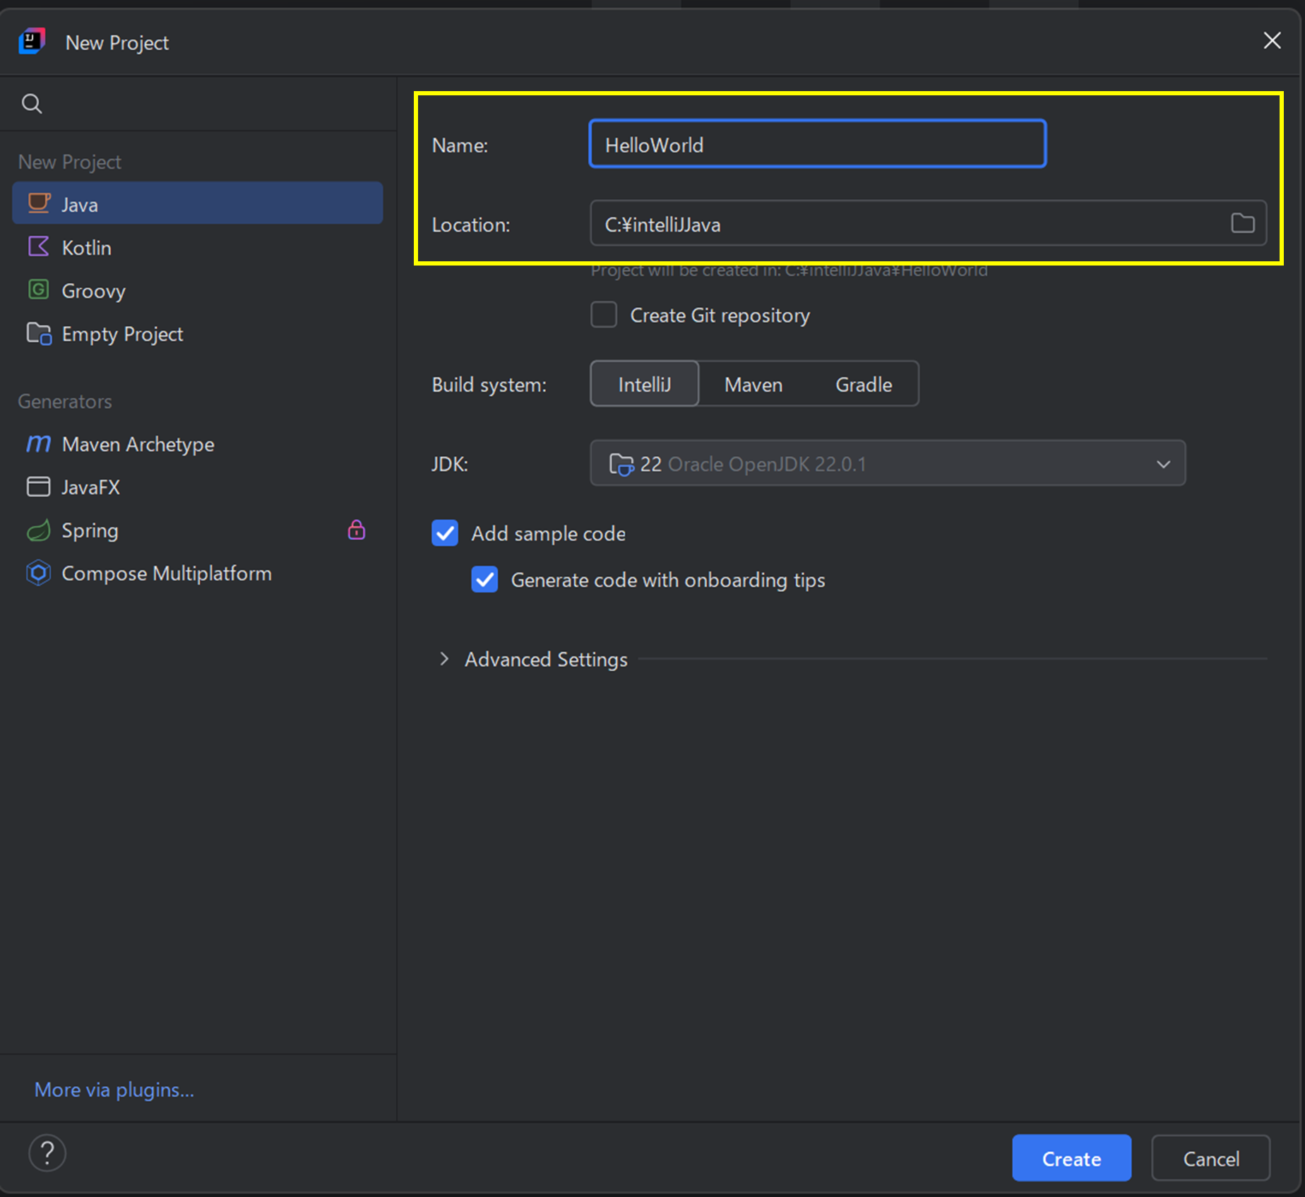The width and height of the screenshot is (1305, 1197).
Task: Click the Empty Project folder icon
Action: click(39, 333)
